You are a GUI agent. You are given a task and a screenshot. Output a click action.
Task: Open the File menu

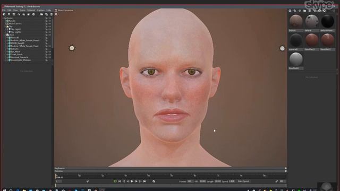(4, 10)
